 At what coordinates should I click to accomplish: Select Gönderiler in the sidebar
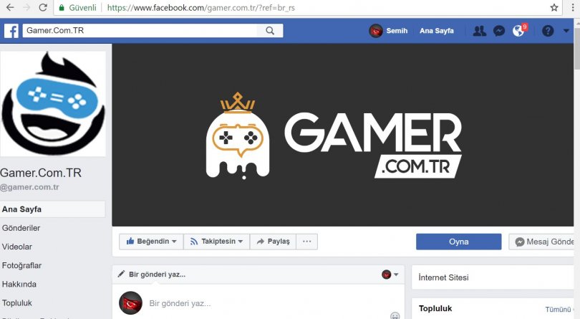[x=21, y=228]
